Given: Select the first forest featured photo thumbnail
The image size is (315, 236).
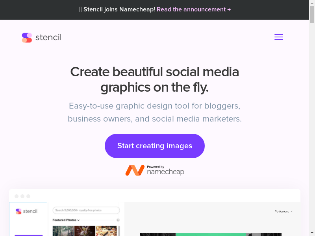Looking at the screenshot, I should coord(63,230).
